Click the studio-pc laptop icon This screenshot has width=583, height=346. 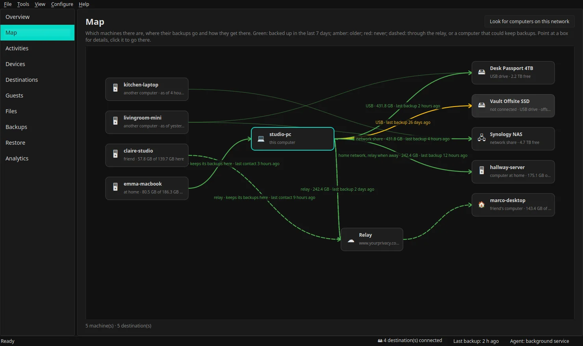tap(261, 138)
